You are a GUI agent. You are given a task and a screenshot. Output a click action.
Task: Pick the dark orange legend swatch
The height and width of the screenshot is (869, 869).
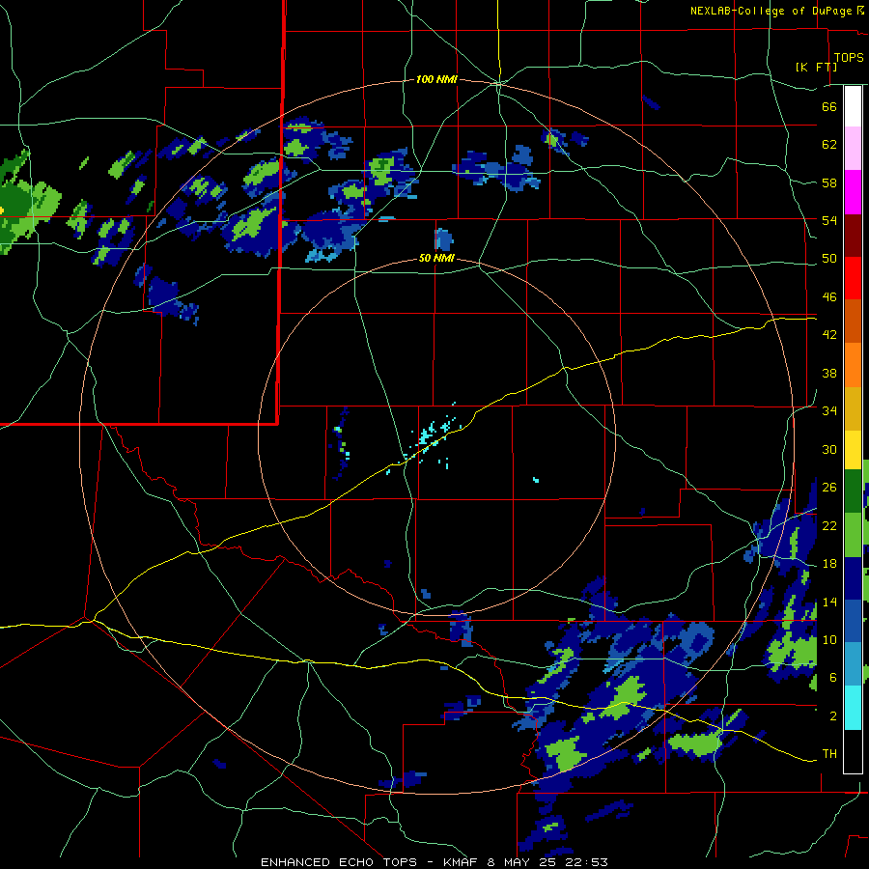click(853, 322)
